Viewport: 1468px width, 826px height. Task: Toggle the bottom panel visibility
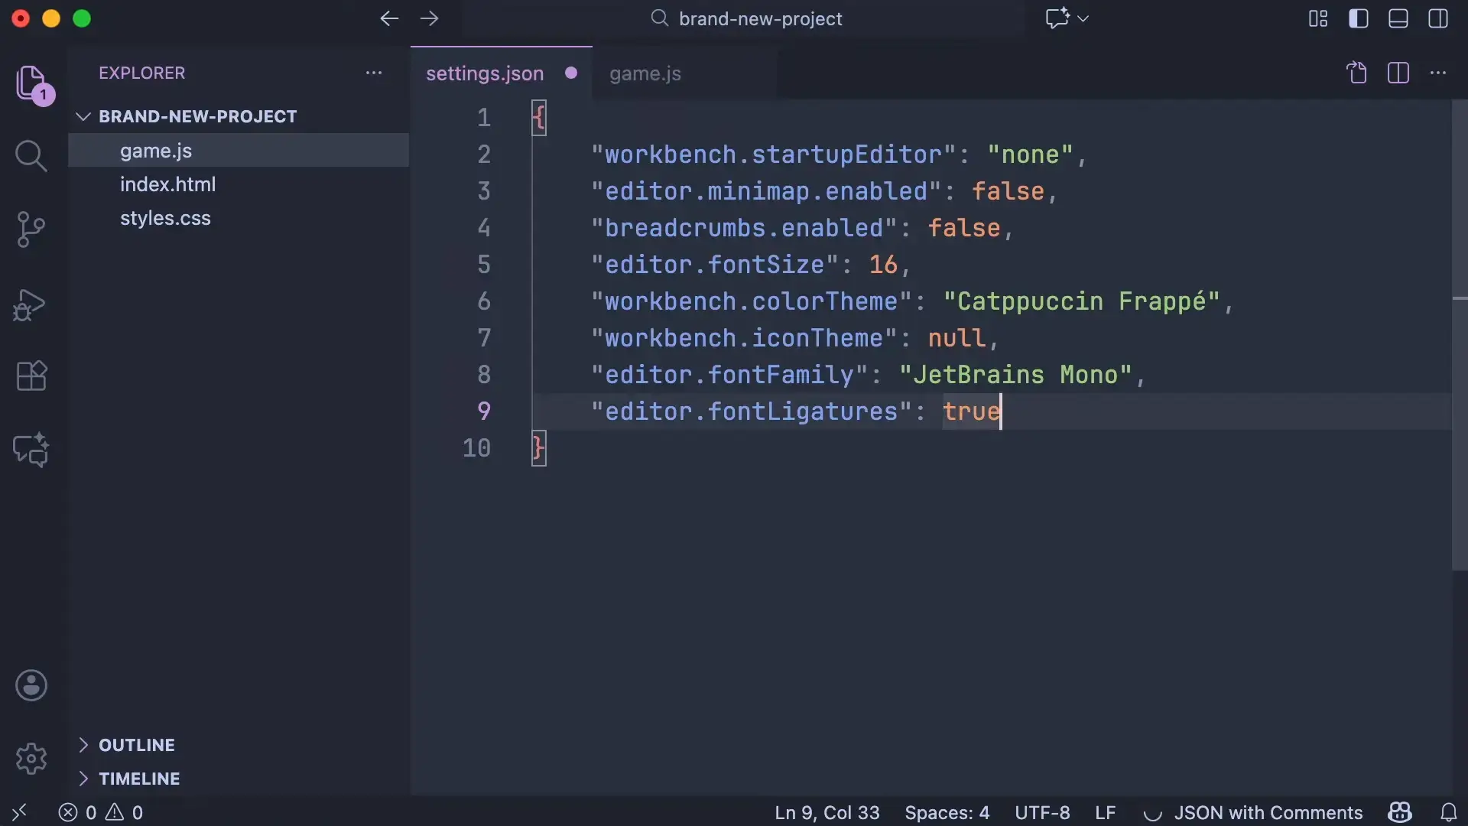[1398, 18]
